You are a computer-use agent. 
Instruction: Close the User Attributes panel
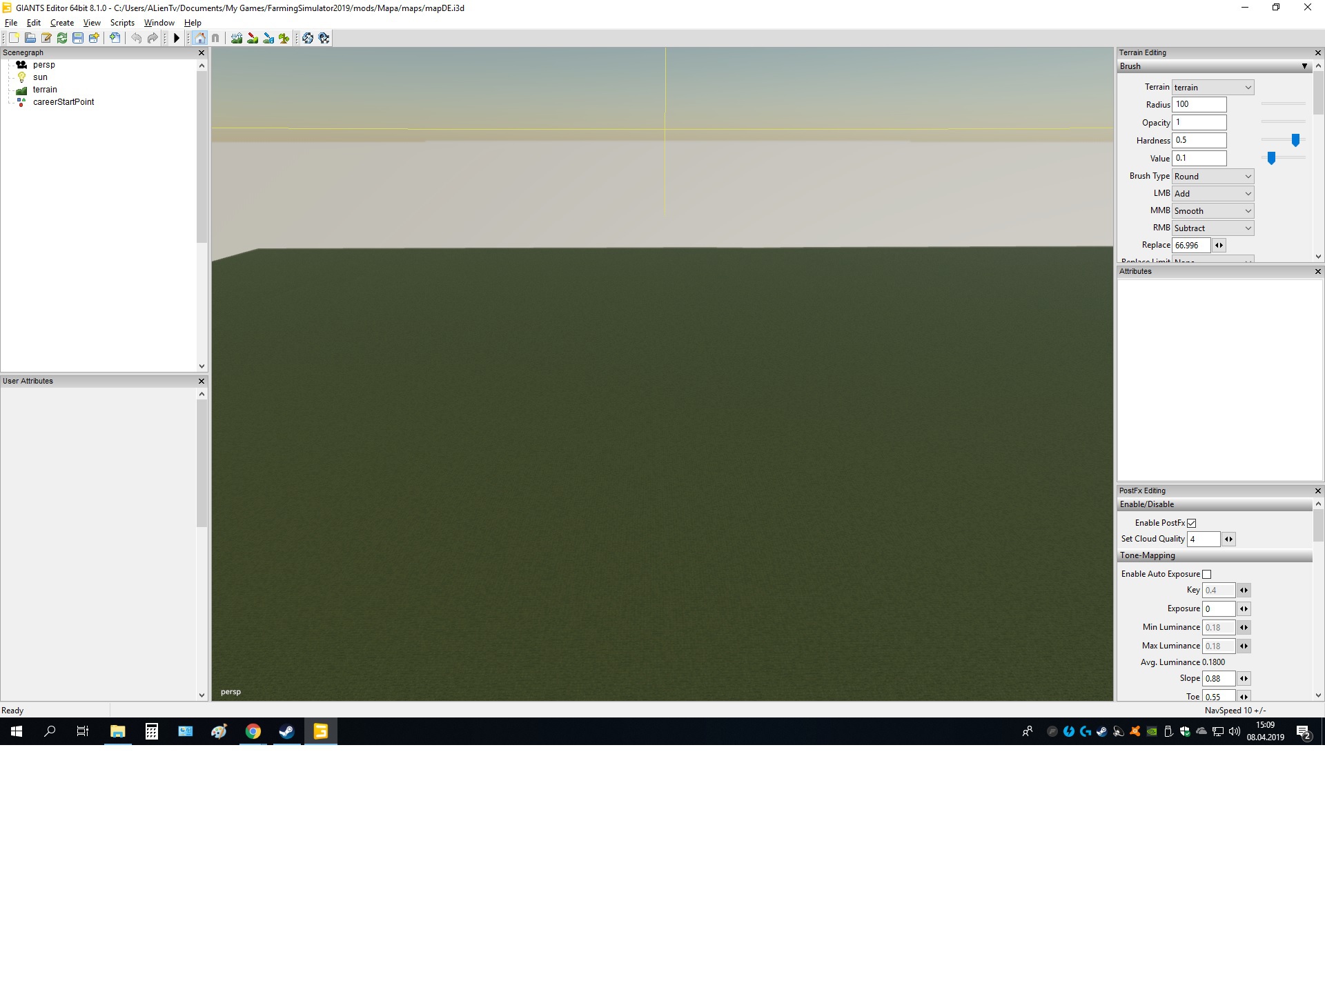202,381
